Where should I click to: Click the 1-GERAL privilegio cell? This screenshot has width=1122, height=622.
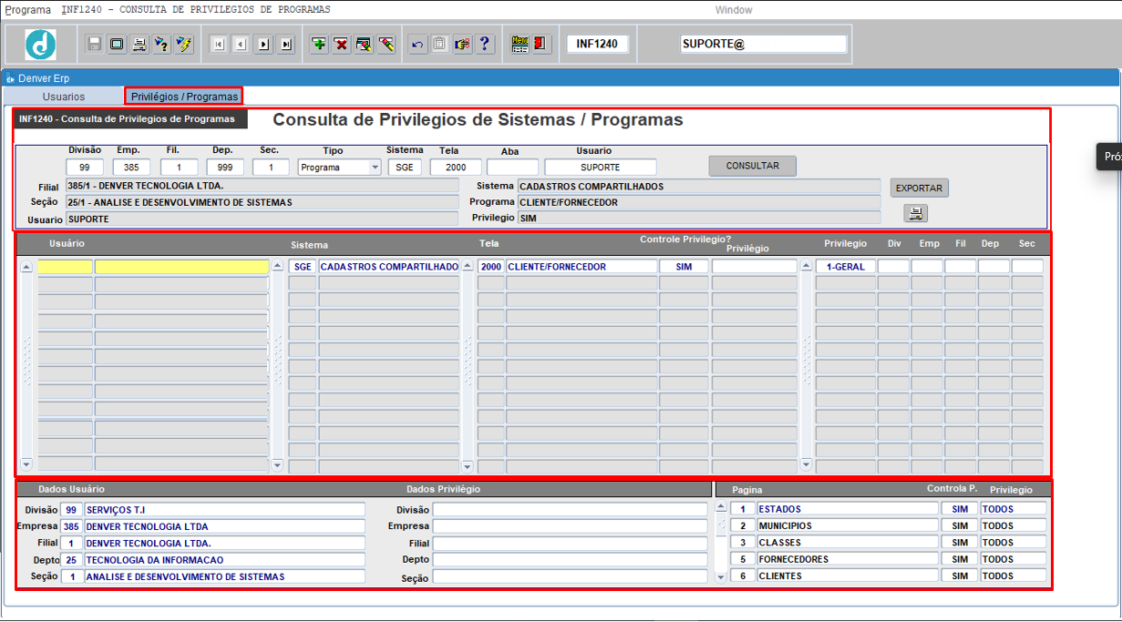click(x=845, y=267)
